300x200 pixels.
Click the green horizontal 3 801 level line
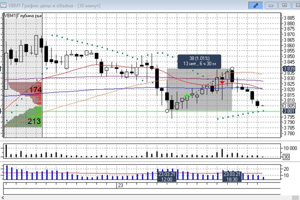pyautogui.click(x=143, y=111)
